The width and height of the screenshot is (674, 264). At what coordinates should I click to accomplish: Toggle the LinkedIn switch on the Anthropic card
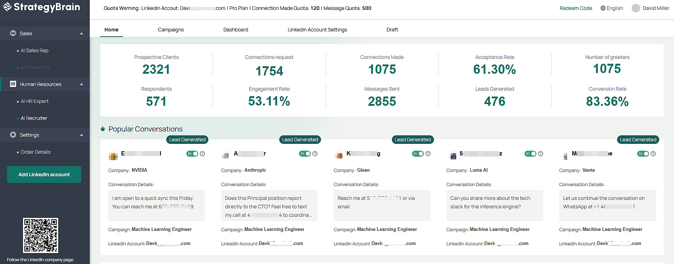point(305,154)
